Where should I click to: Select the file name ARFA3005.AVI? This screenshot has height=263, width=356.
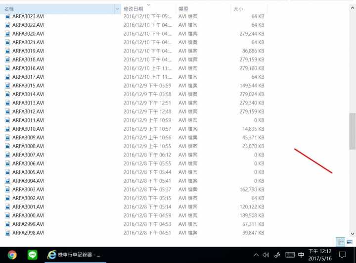(28, 172)
